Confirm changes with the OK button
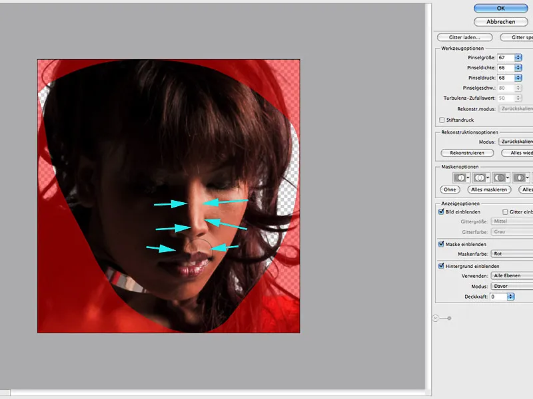 500,8
